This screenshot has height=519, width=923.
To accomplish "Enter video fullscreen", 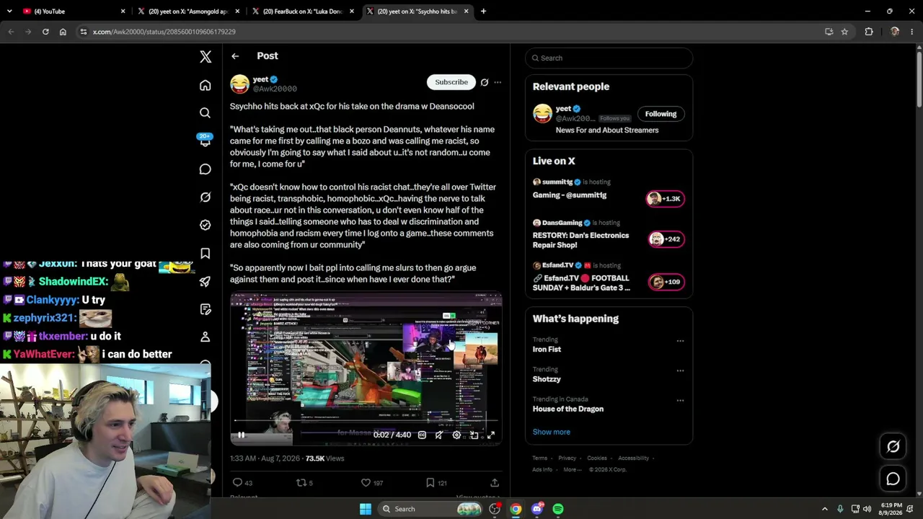I will [491, 435].
